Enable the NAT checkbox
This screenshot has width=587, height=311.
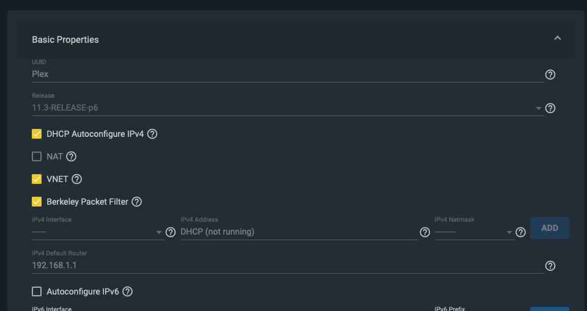pyautogui.click(x=37, y=156)
